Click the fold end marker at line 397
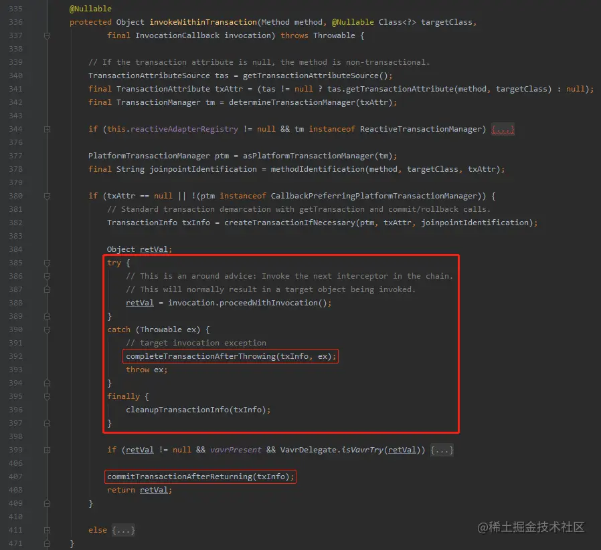 [47, 423]
